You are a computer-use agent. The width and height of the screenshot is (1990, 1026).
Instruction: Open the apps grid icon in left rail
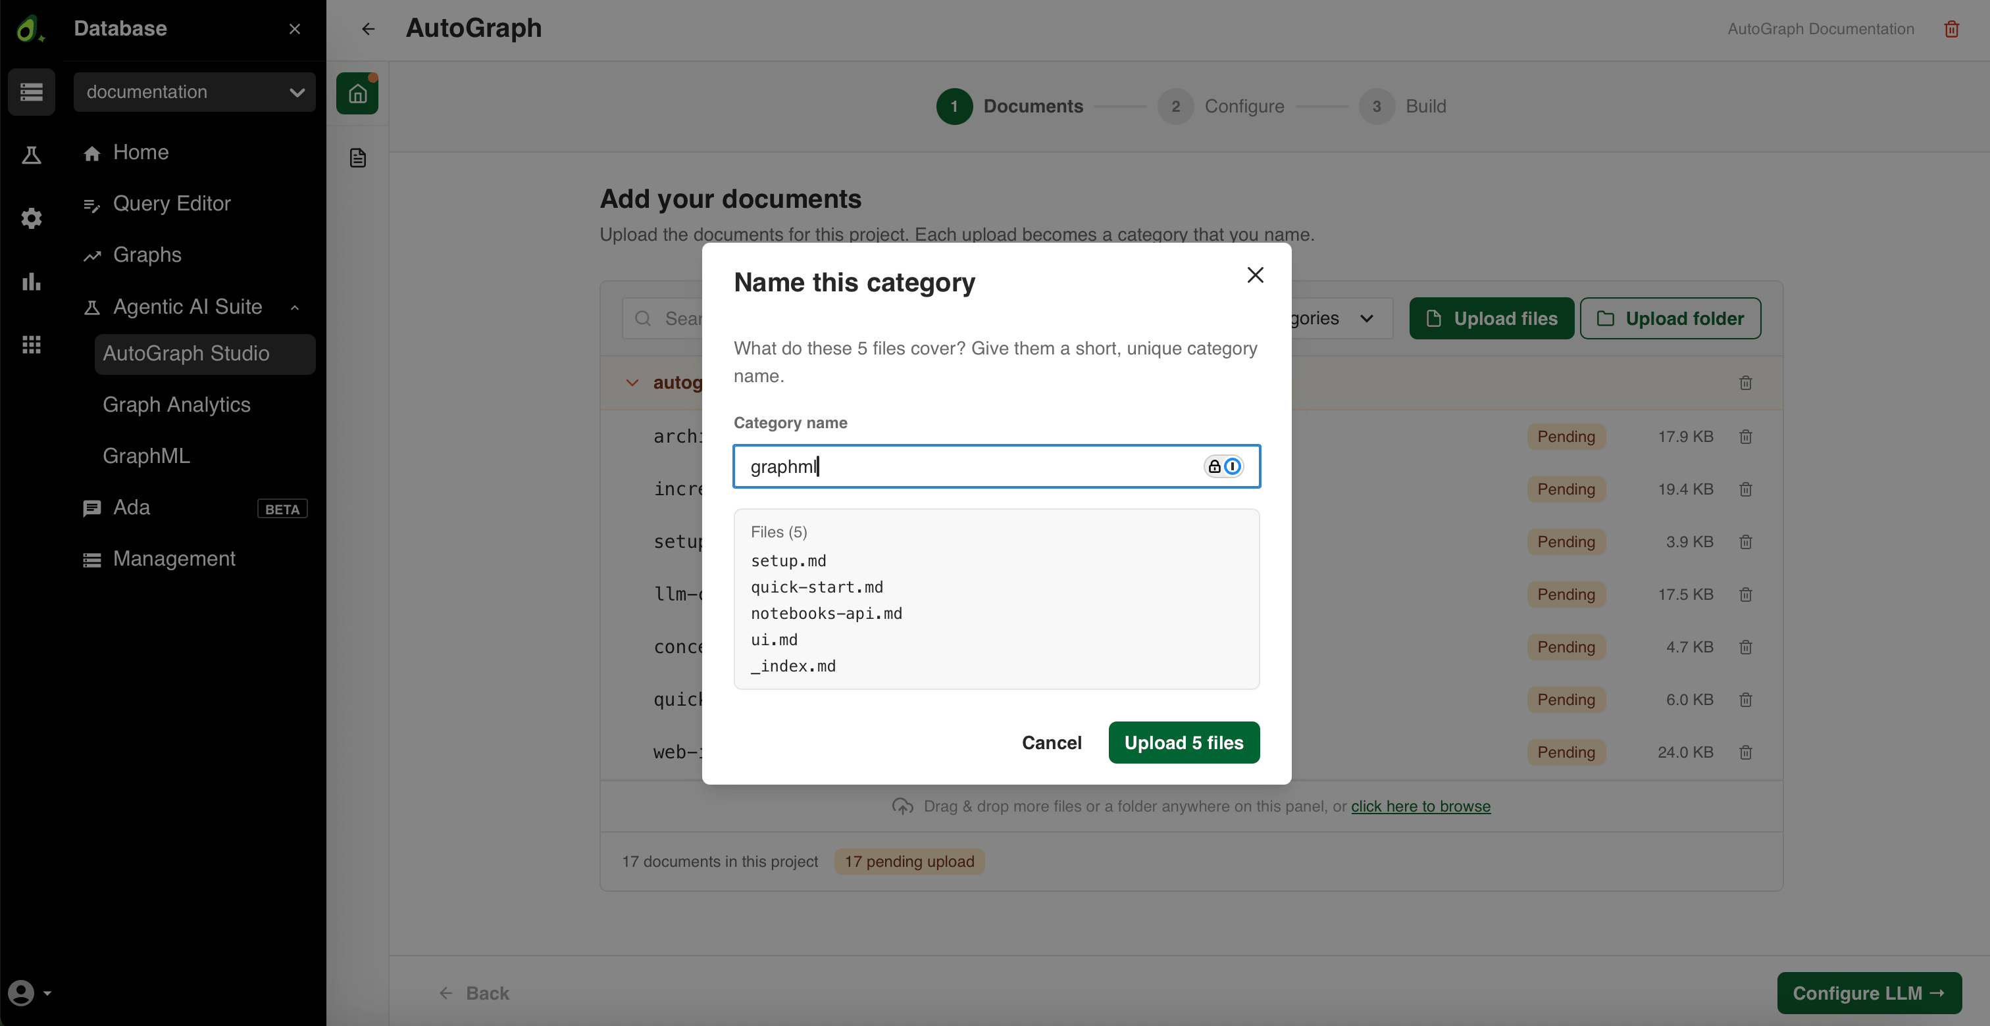(x=32, y=345)
